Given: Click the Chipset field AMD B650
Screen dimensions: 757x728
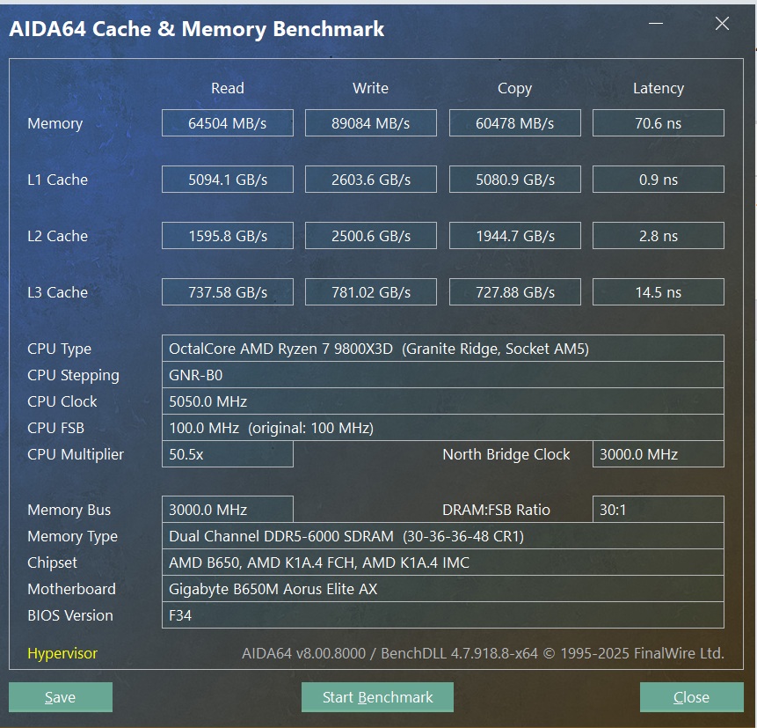Looking at the screenshot, I should coord(443,563).
